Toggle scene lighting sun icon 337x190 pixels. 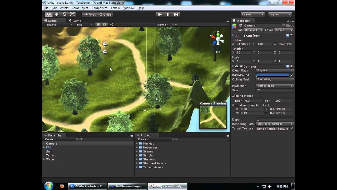pos(98,25)
